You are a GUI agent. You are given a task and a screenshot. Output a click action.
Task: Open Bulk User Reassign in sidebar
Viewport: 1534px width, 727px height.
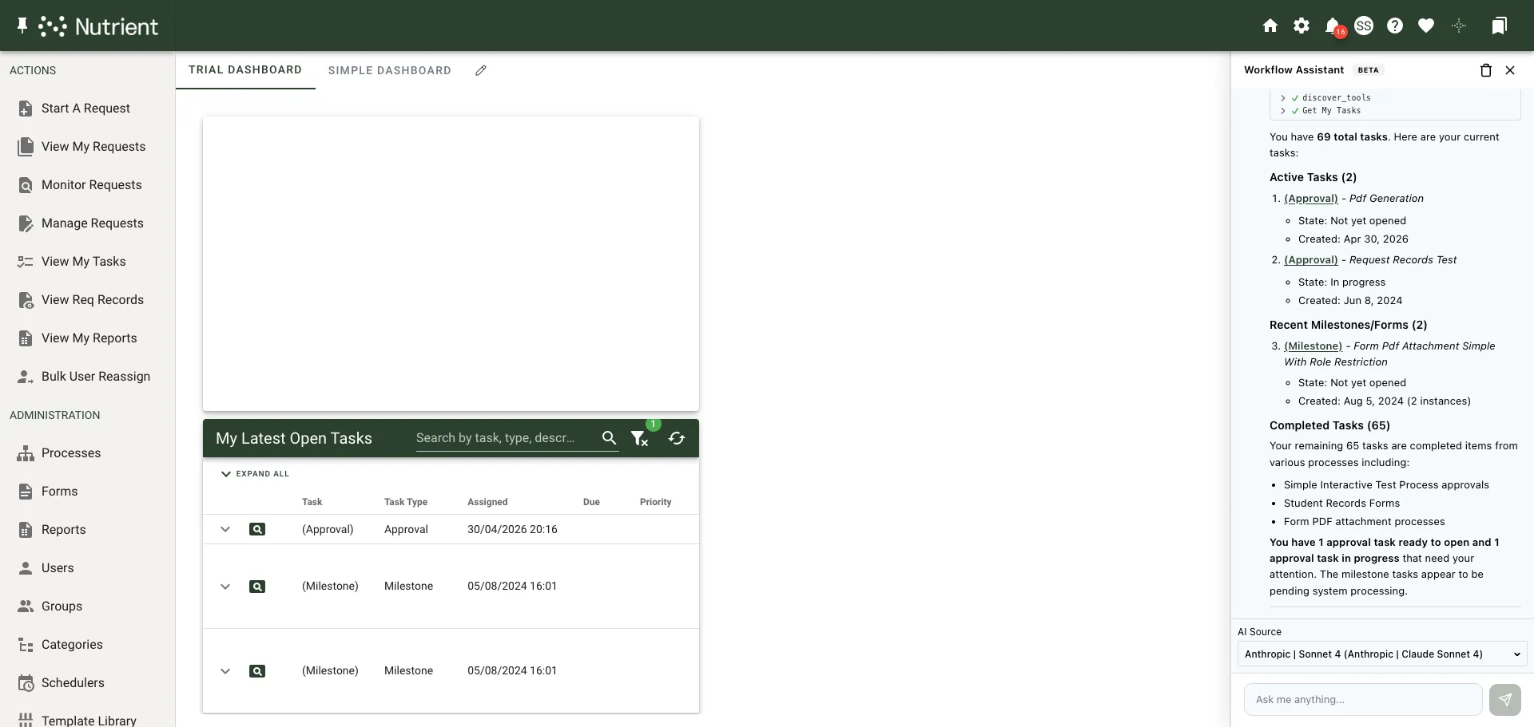pos(87,377)
